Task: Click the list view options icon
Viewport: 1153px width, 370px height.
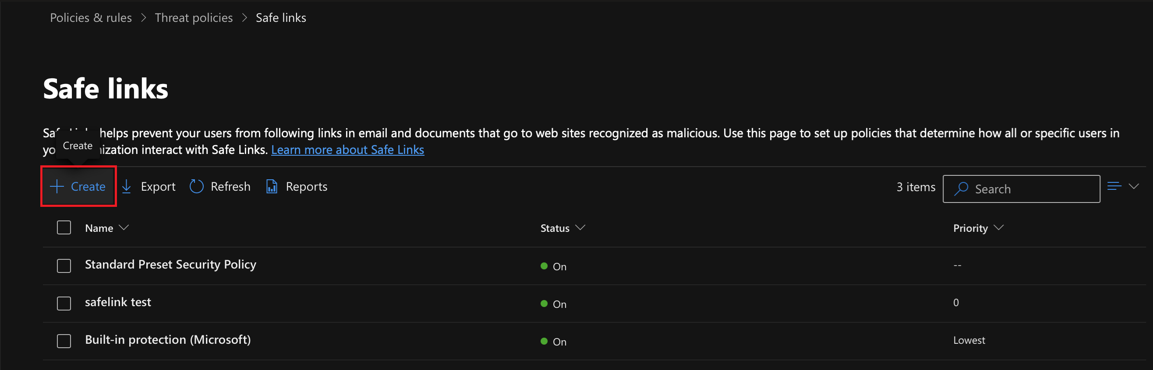Action: point(1114,186)
